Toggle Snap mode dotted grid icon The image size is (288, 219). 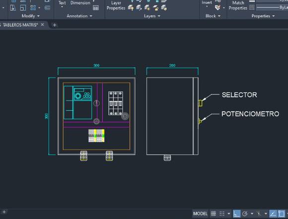pyautogui.click(x=222, y=214)
